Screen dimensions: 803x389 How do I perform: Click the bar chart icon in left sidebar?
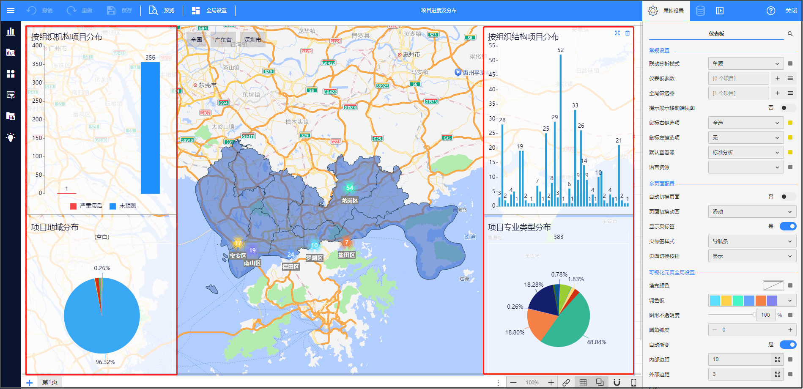(11, 32)
